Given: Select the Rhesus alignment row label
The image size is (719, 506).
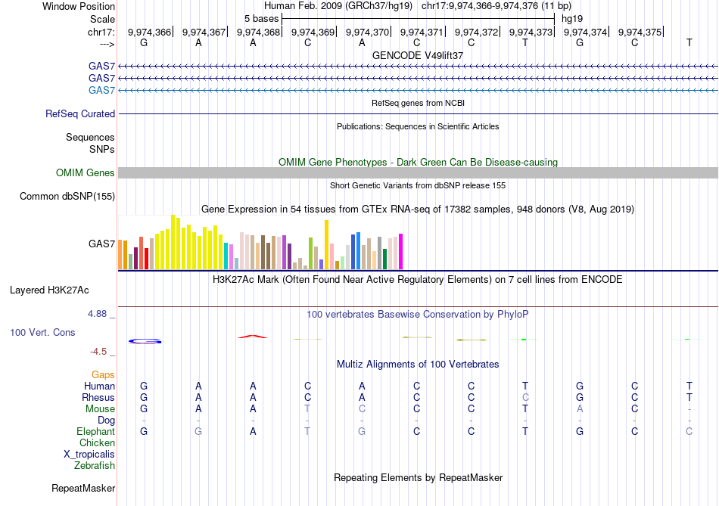Looking at the screenshot, I should coord(98,397).
